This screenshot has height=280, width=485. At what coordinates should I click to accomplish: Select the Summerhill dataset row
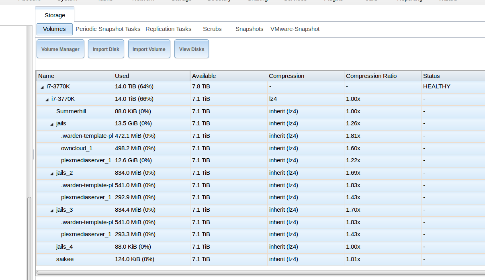click(x=260, y=111)
